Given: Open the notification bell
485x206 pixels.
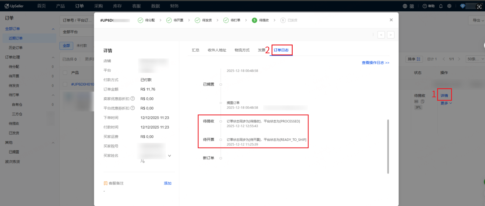Looking at the screenshot, I should pos(441,6).
